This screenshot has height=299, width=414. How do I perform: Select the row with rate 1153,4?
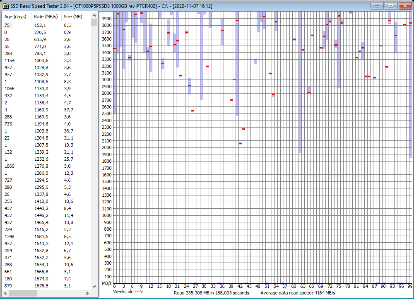[x=46, y=96]
